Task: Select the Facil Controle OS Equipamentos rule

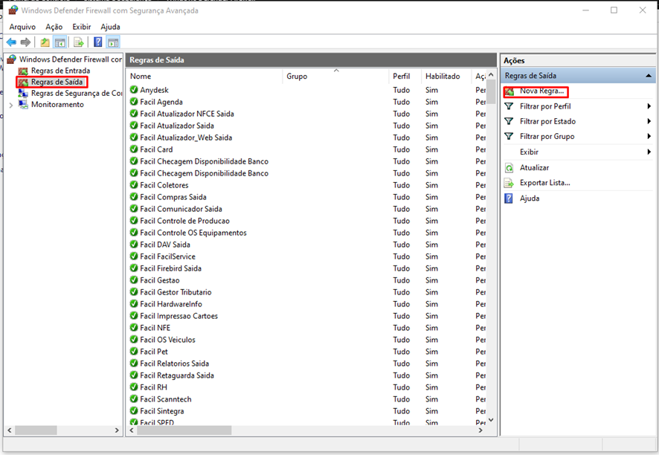Action: (193, 232)
